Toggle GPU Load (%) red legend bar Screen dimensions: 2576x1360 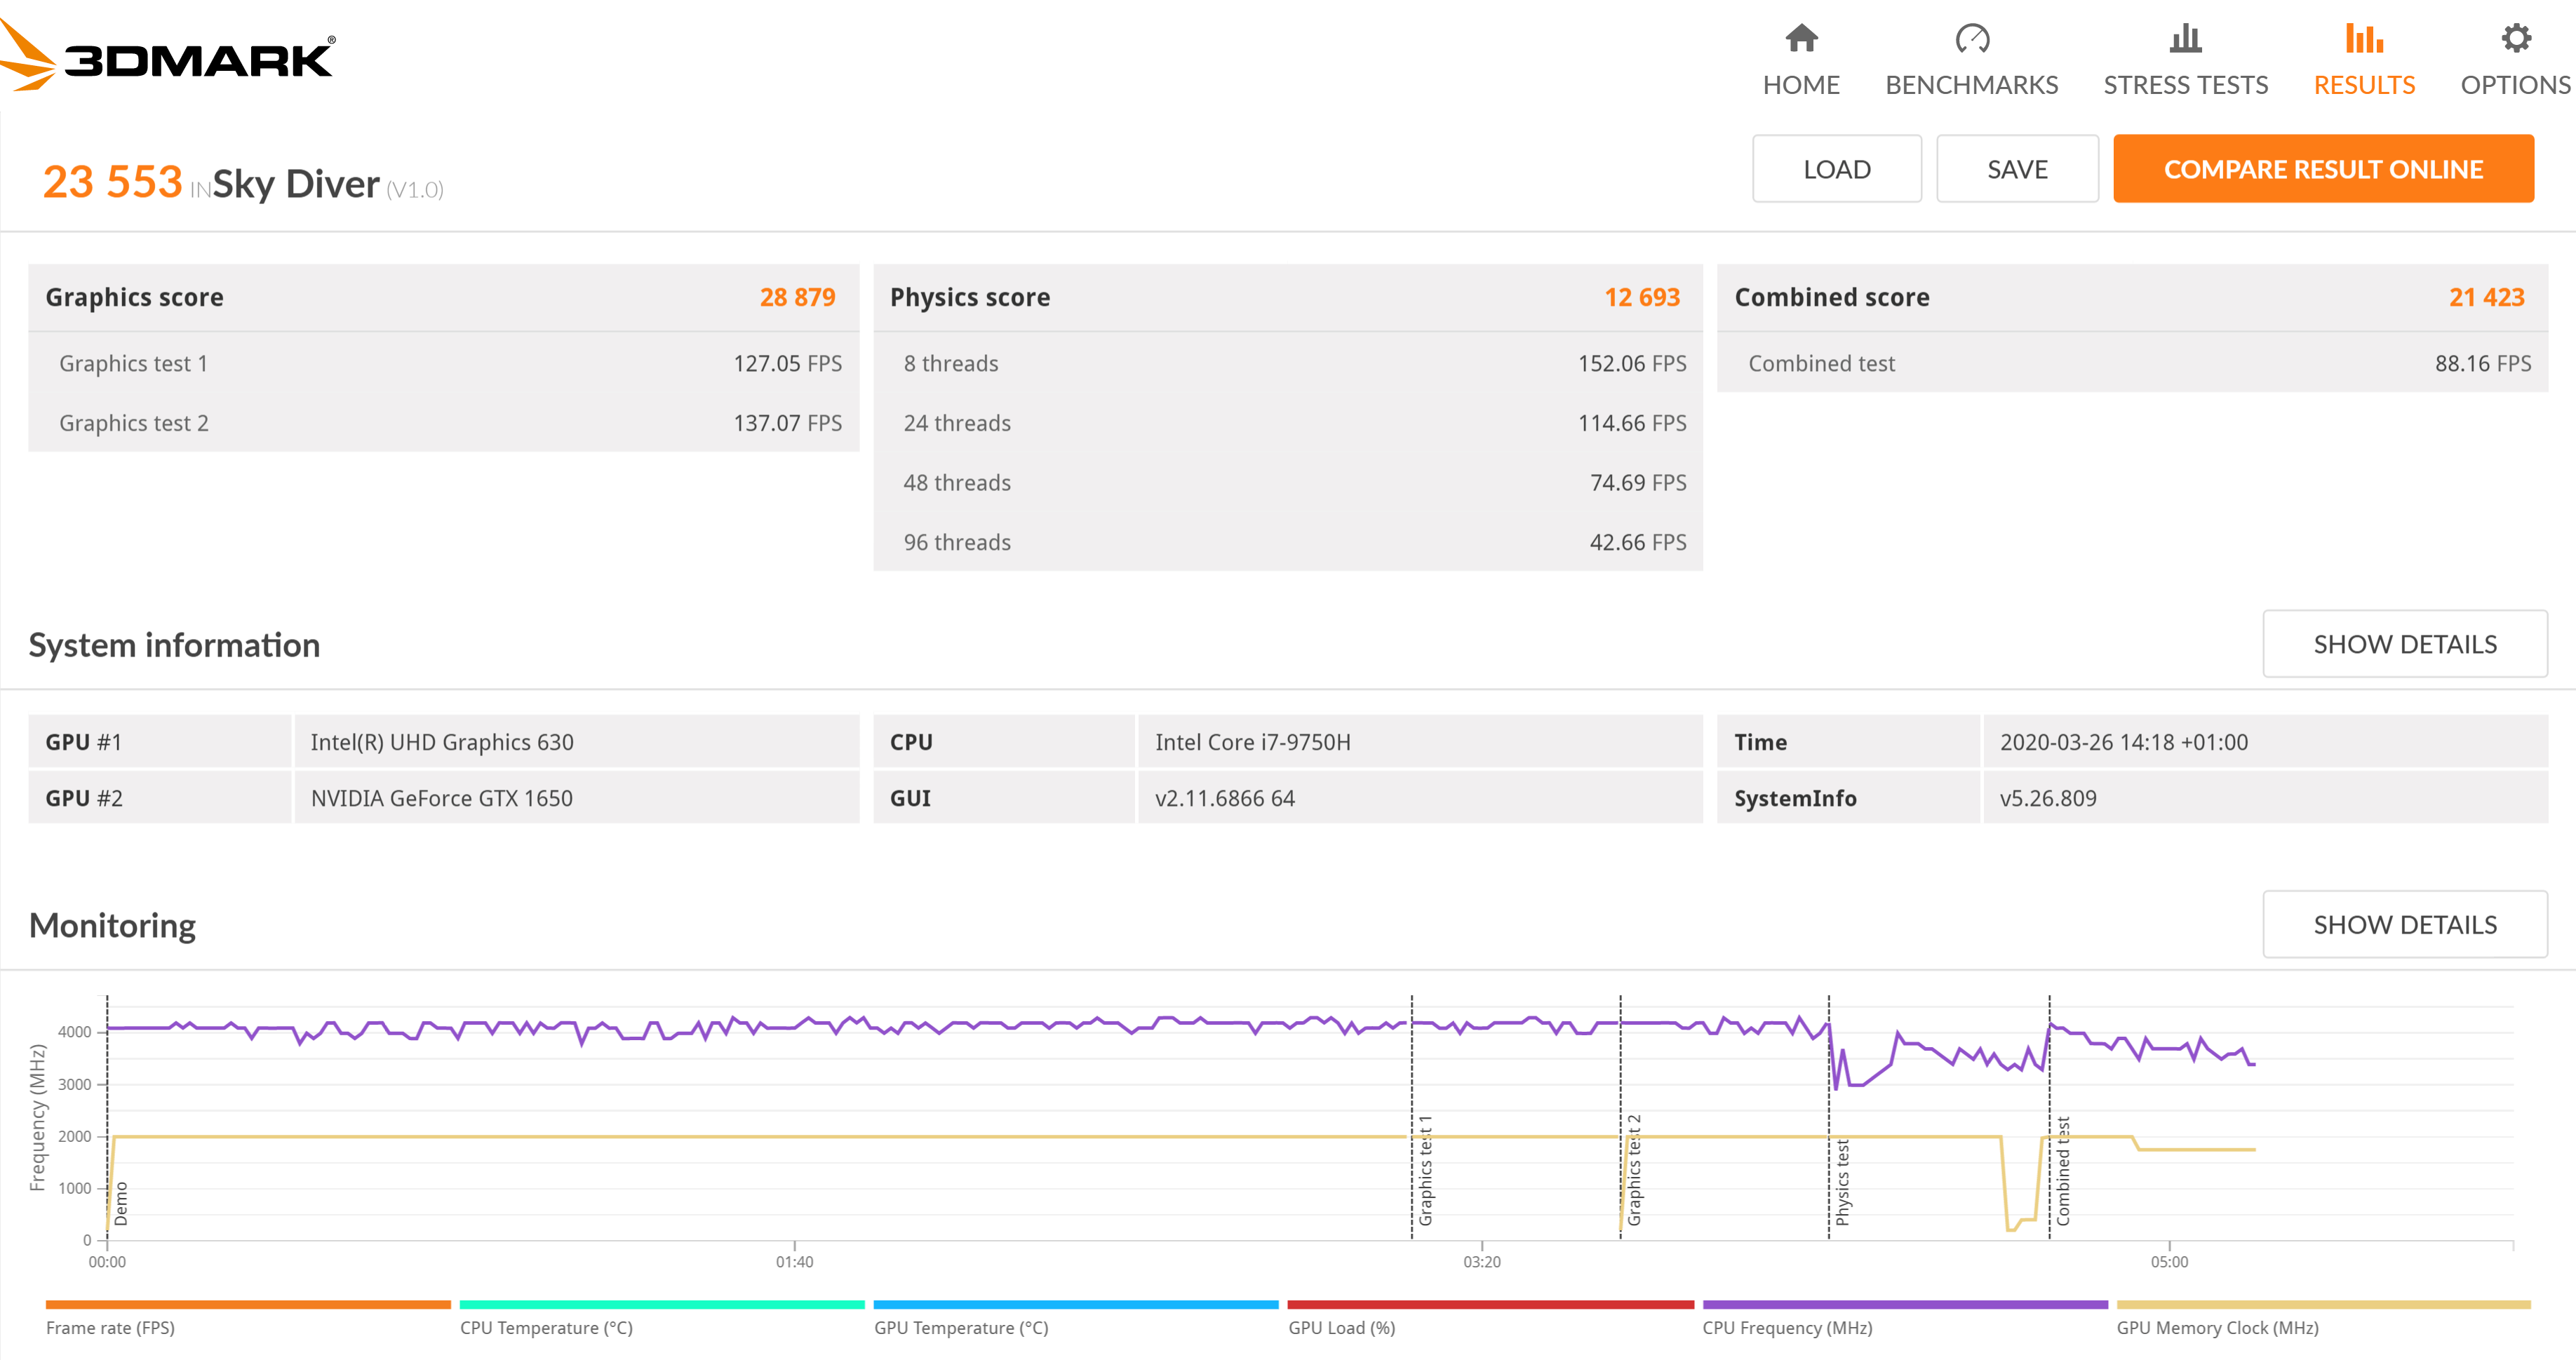[1490, 1305]
